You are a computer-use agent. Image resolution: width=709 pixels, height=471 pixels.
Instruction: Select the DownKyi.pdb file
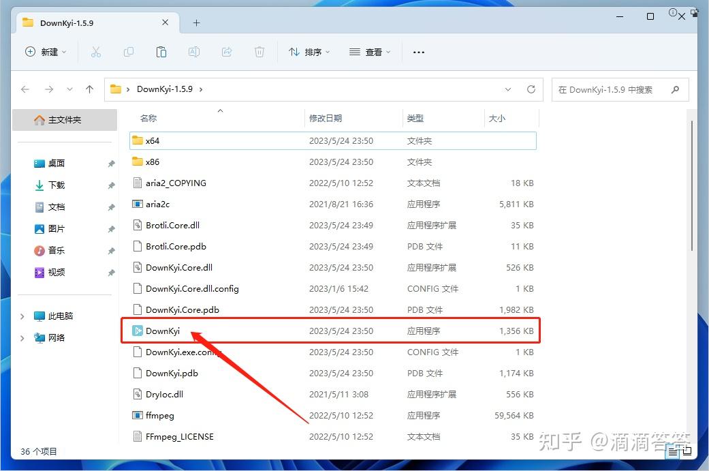(333, 374)
